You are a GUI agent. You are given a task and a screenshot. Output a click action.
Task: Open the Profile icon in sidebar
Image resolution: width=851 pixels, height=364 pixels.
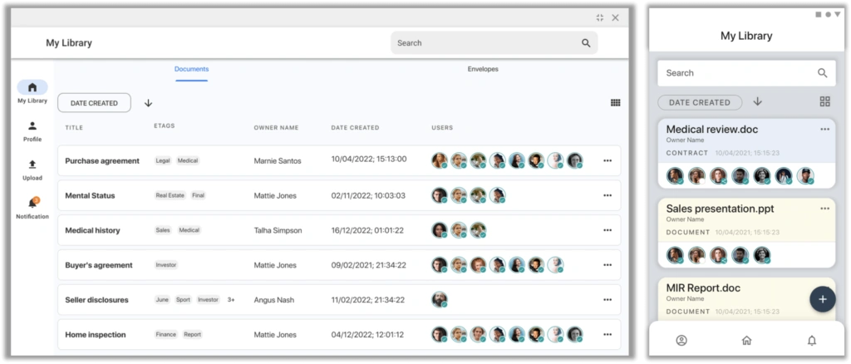click(x=32, y=125)
